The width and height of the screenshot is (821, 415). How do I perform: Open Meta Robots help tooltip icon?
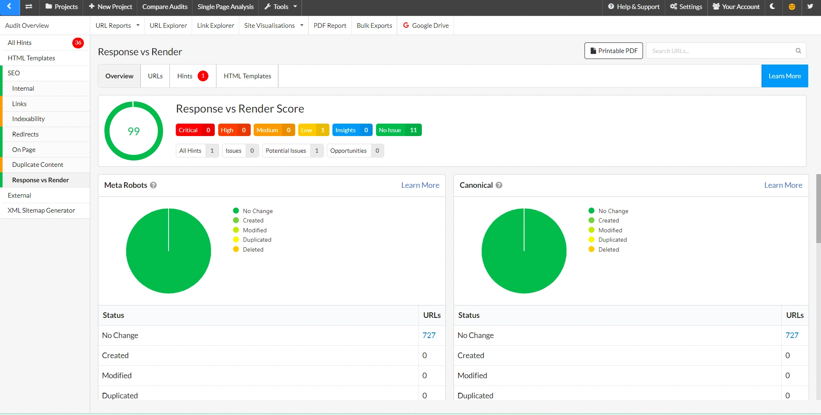(153, 185)
